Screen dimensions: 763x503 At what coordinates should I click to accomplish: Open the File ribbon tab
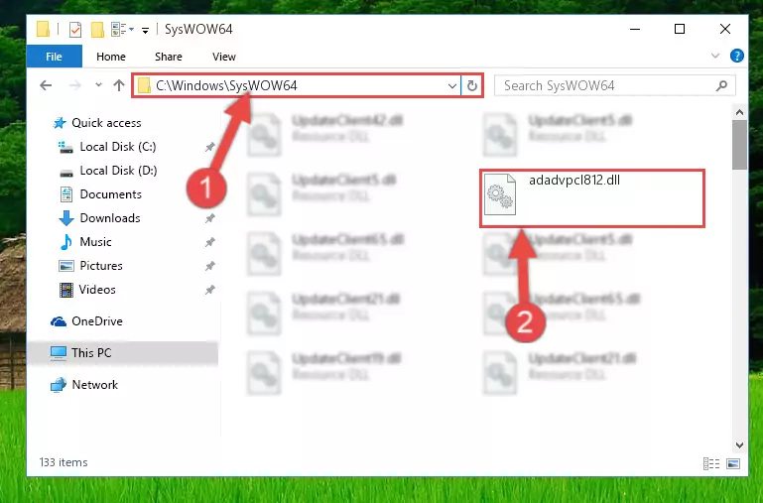pos(54,57)
